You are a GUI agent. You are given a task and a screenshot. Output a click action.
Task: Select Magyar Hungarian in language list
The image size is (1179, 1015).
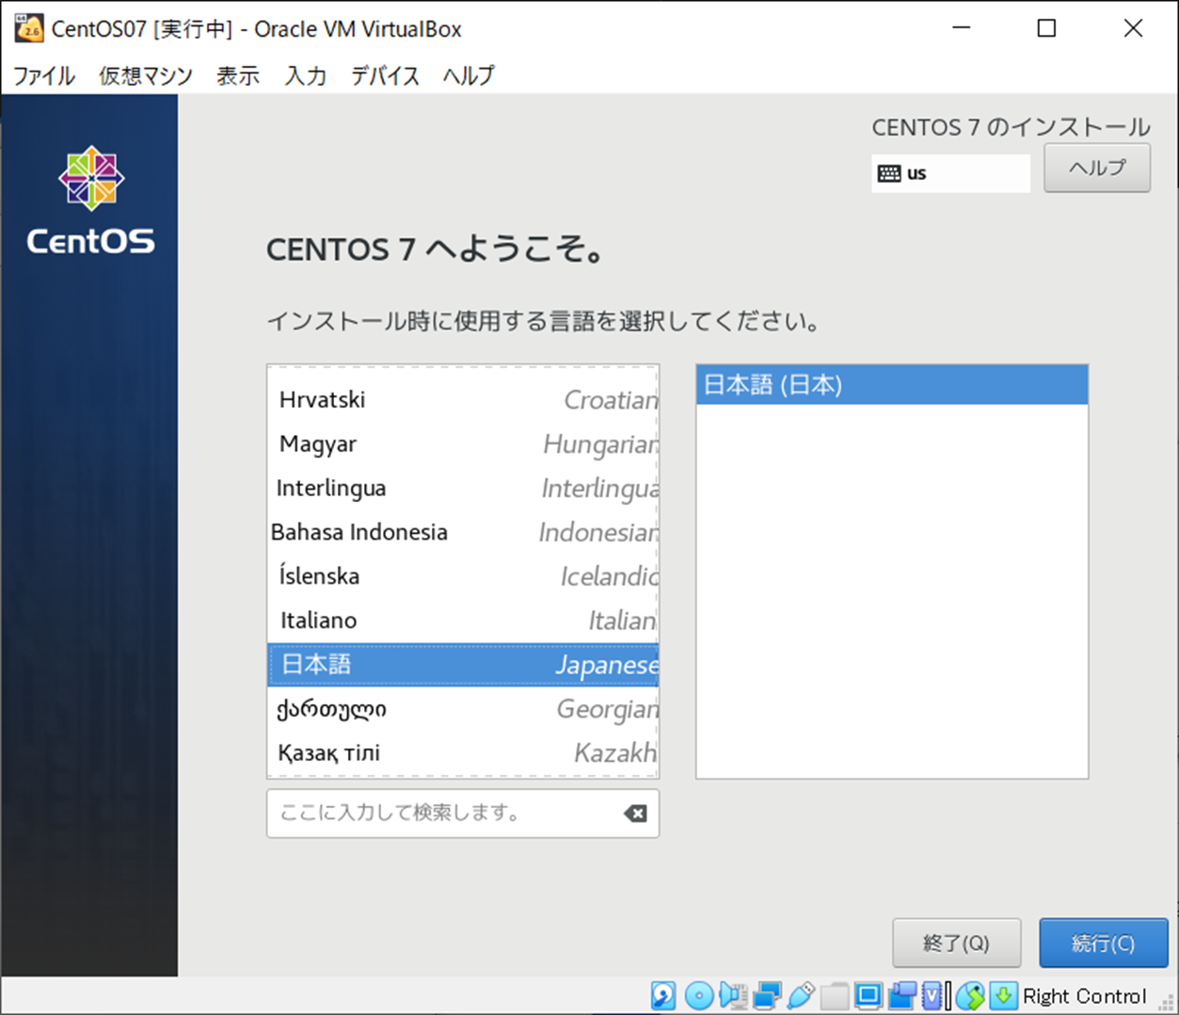pyautogui.click(x=463, y=444)
